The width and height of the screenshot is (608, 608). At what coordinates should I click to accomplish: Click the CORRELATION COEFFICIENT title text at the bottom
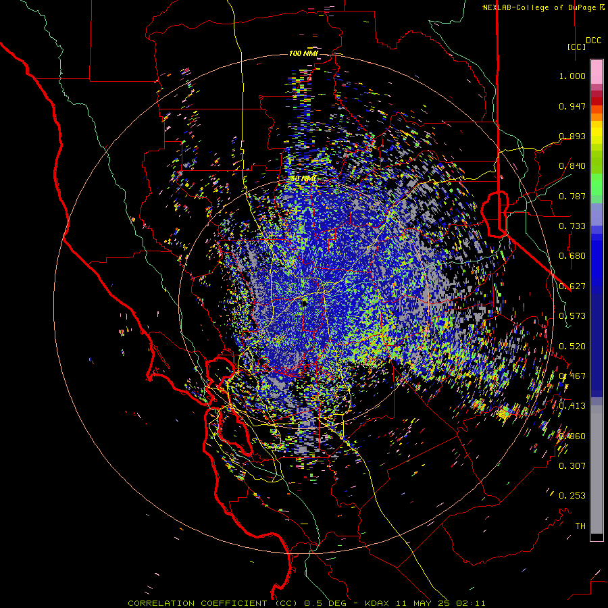coord(213,603)
